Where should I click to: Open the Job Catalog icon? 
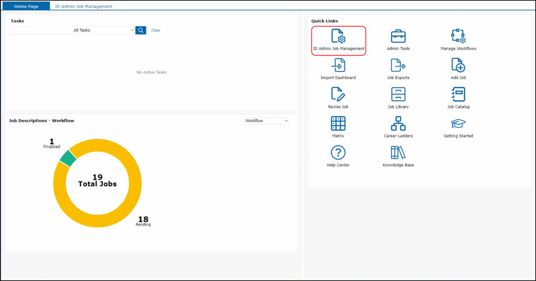[x=458, y=94]
